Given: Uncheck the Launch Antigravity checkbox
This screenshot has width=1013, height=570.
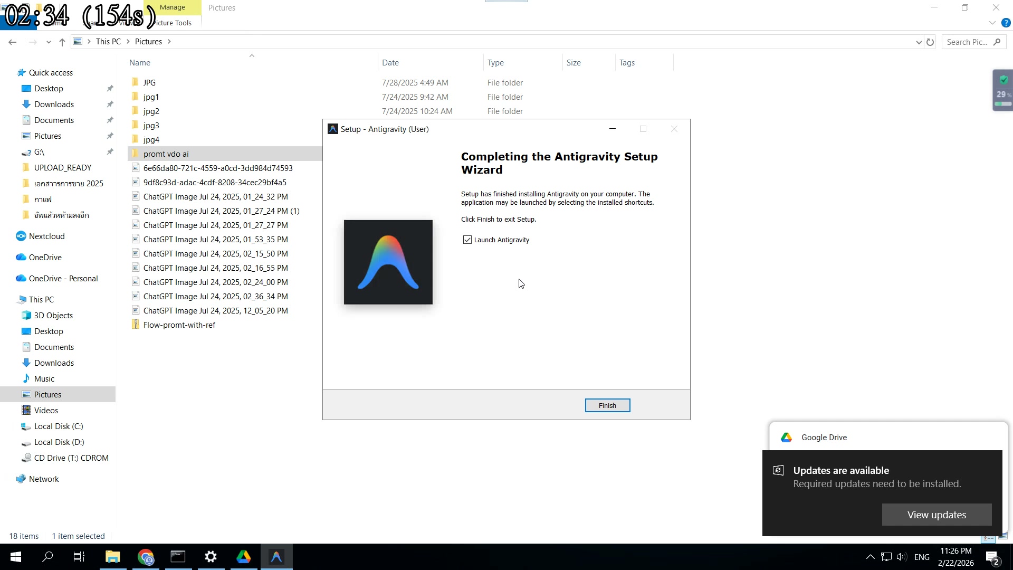Looking at the screenshot, I should 467,240.
